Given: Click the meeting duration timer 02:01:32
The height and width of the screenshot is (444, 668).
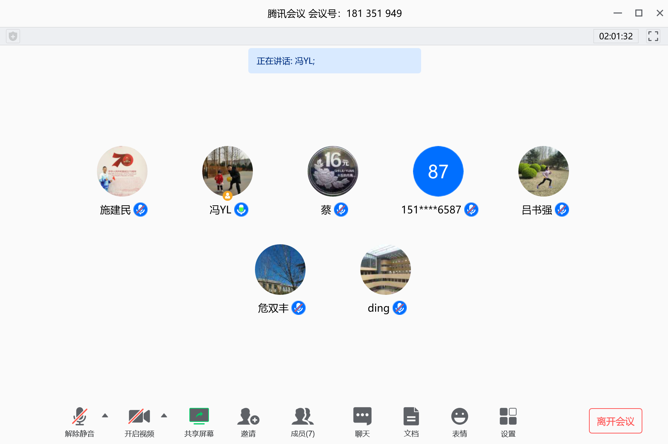Looking at the screenshot, I should click(616, 36).
